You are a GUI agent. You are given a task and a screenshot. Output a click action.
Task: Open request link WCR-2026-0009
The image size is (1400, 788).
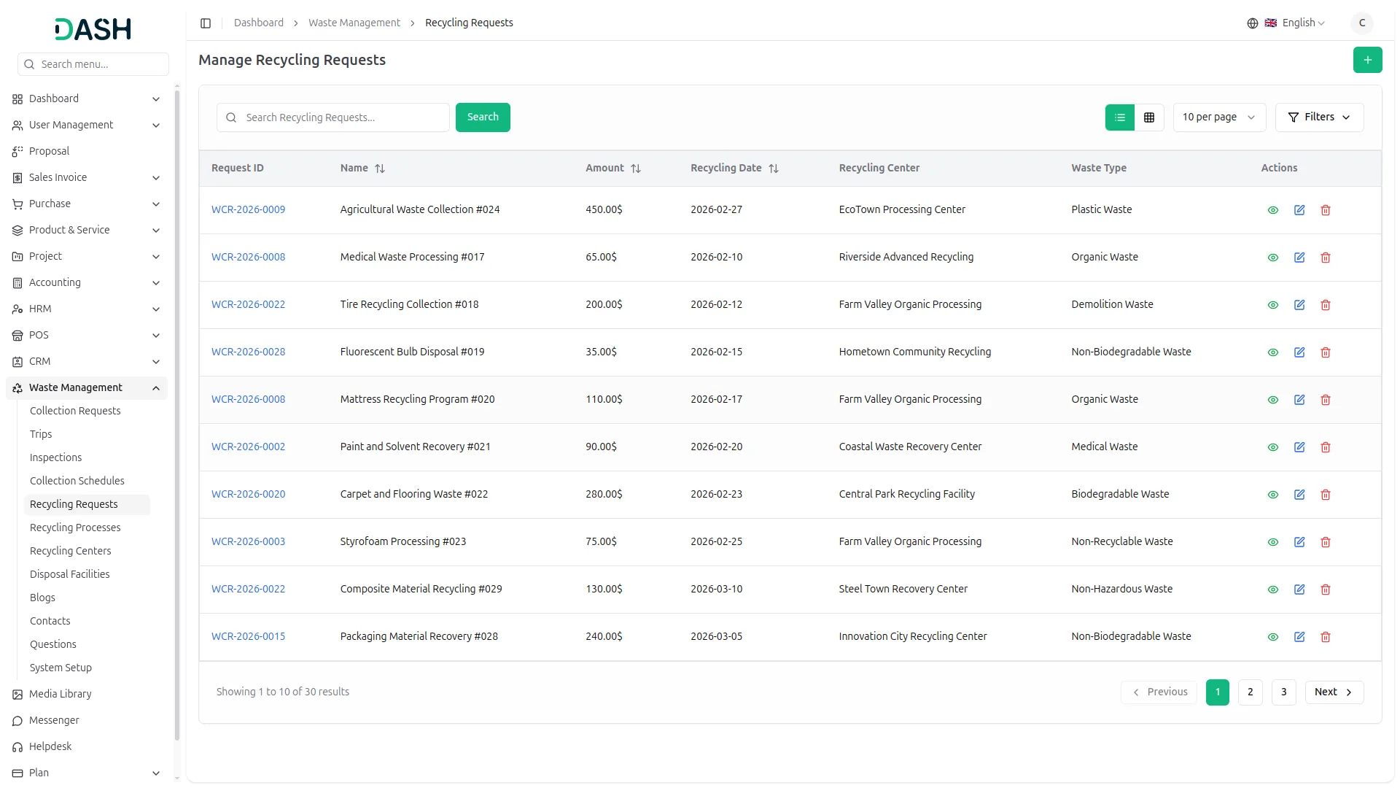click(248, 209)
